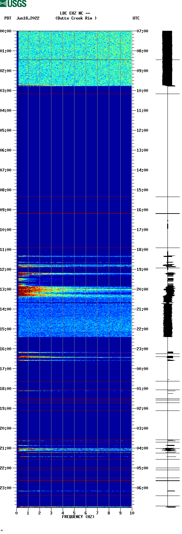This screenshot has width=182, height=534.
Task: Select the 23:00 label on PDT axis
Action: click(6, 488)
